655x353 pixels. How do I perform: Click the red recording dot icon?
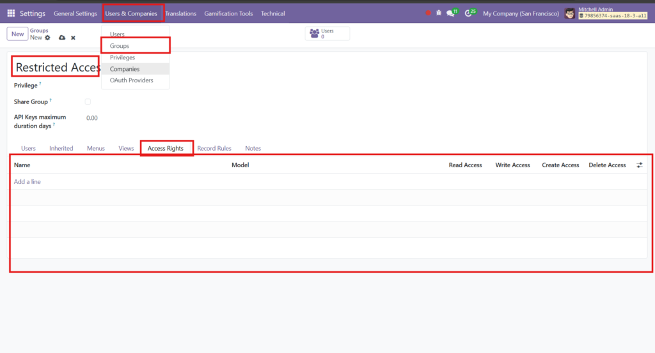pos(428,13)
